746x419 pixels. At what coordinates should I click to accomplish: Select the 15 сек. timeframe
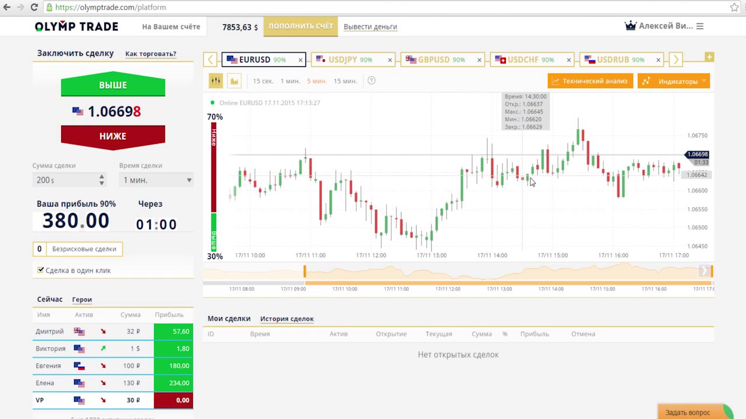coord(263,81)
